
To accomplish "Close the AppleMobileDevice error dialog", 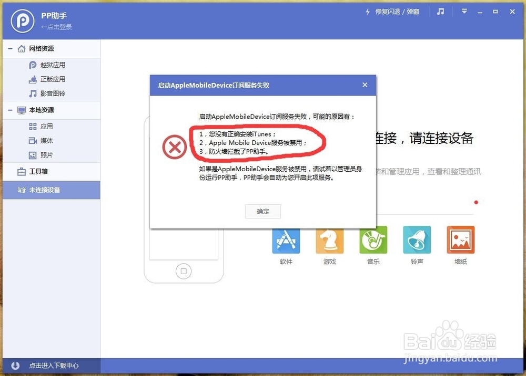I will [x=365, y=85].
